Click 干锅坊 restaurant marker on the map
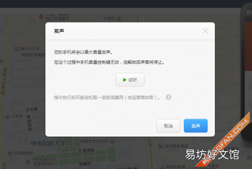252x169 pixels. click(x=119, y=18)
